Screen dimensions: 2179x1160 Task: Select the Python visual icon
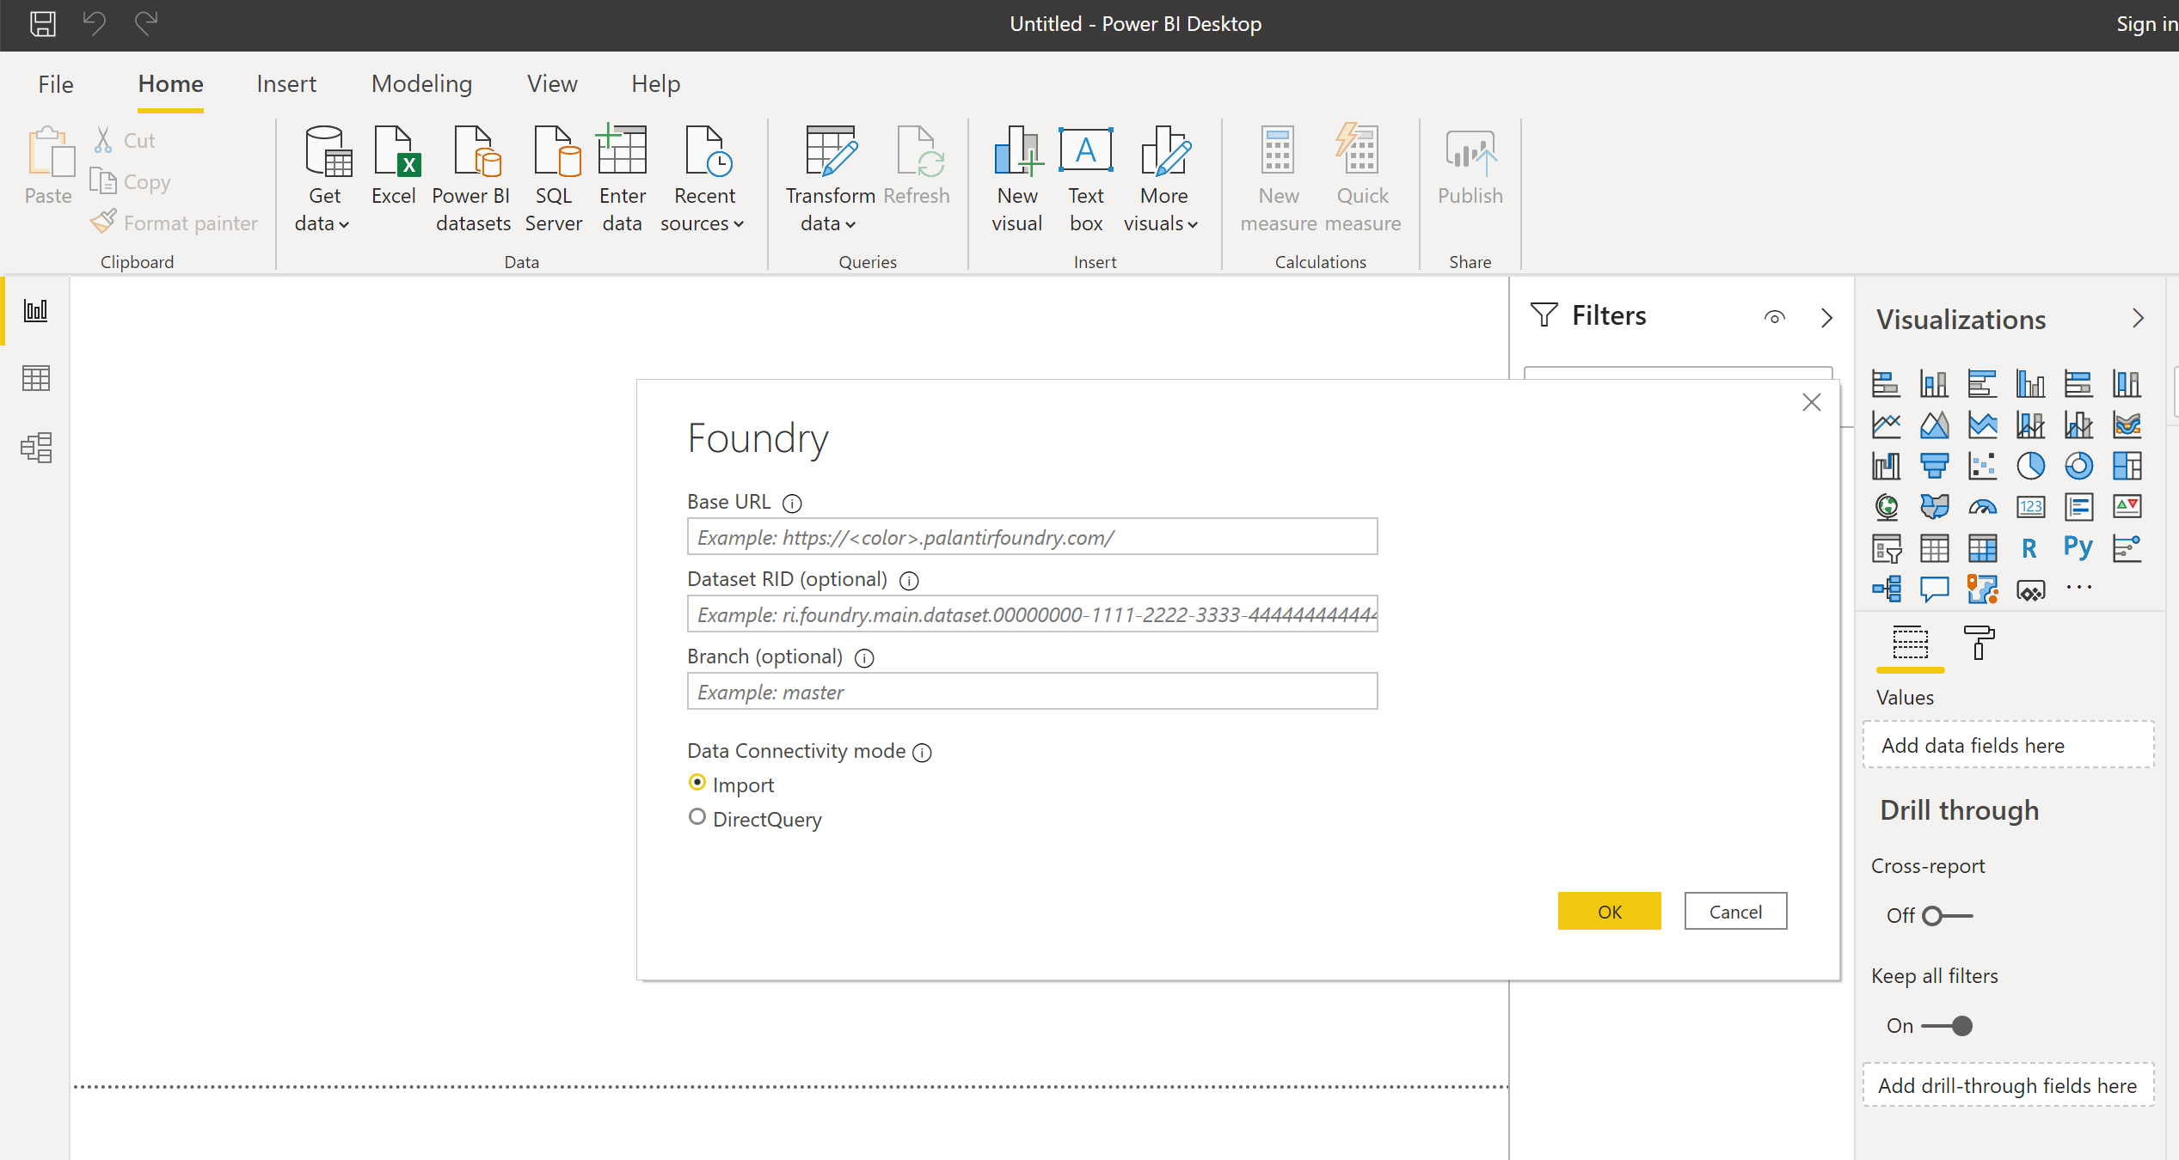click(x=2078, y=548)
